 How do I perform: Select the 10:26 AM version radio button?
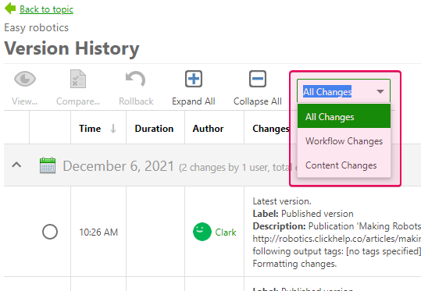(50, 232)
